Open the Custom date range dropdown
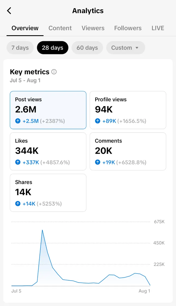This screenshot has height=306, width=176. pyautogui.click(x=125, y=48)
